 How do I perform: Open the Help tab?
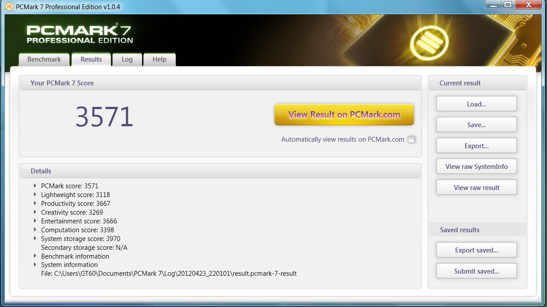click(160, 59)
